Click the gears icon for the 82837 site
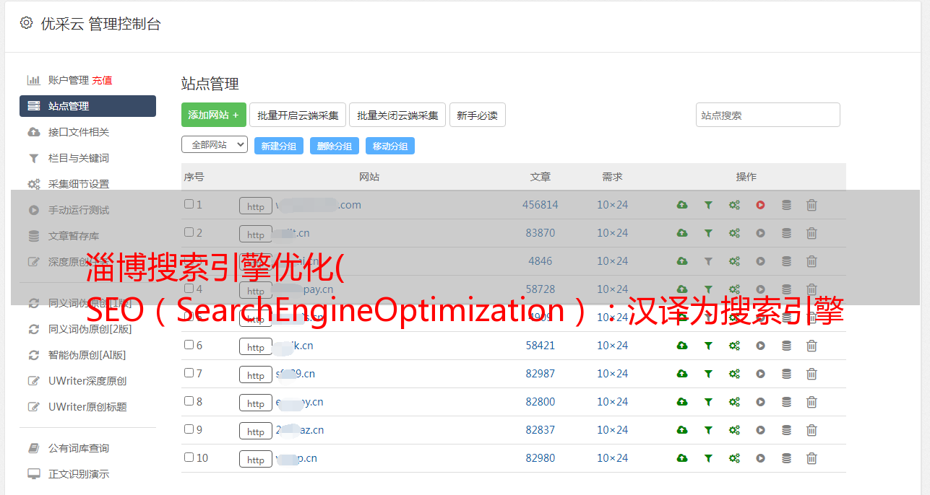The height and width of the screenshot is (495, 930). pos(734,430)
